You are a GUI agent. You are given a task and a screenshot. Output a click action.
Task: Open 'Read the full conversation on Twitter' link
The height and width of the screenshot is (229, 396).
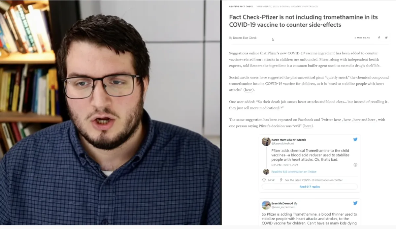[x=294, y=172]
